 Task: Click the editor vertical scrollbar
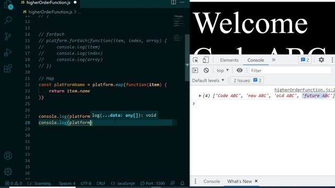point(187,57)
